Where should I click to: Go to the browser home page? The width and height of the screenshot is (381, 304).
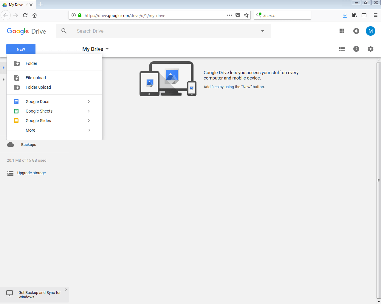[35, 15]
